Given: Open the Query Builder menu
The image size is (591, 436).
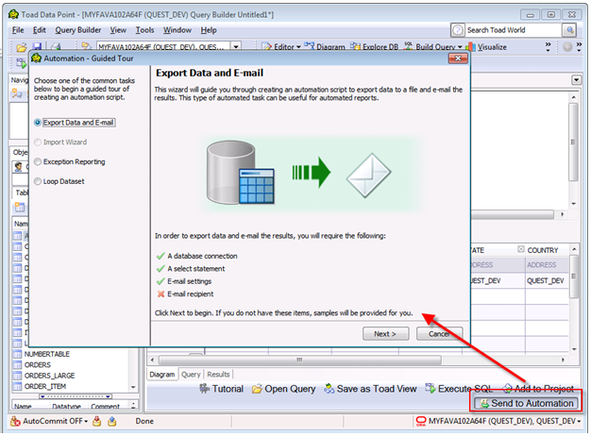Looking at the screenshot, I should tap(78, 30).
